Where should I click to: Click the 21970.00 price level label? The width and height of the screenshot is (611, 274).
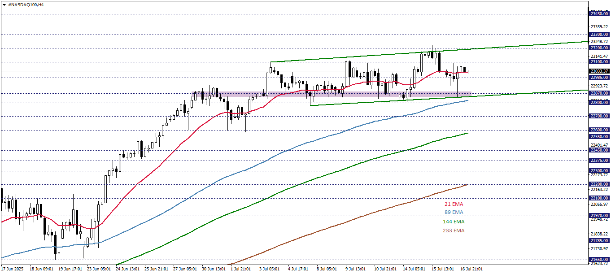click(x=599, y=215)
